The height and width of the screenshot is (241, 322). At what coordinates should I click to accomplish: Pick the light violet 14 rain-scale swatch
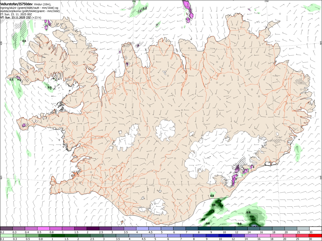tap(251, 235)
